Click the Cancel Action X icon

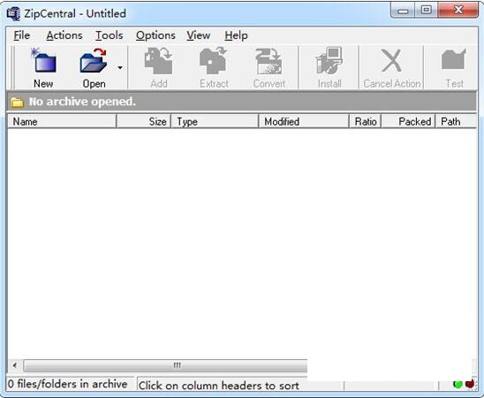(x=392, y=60)
